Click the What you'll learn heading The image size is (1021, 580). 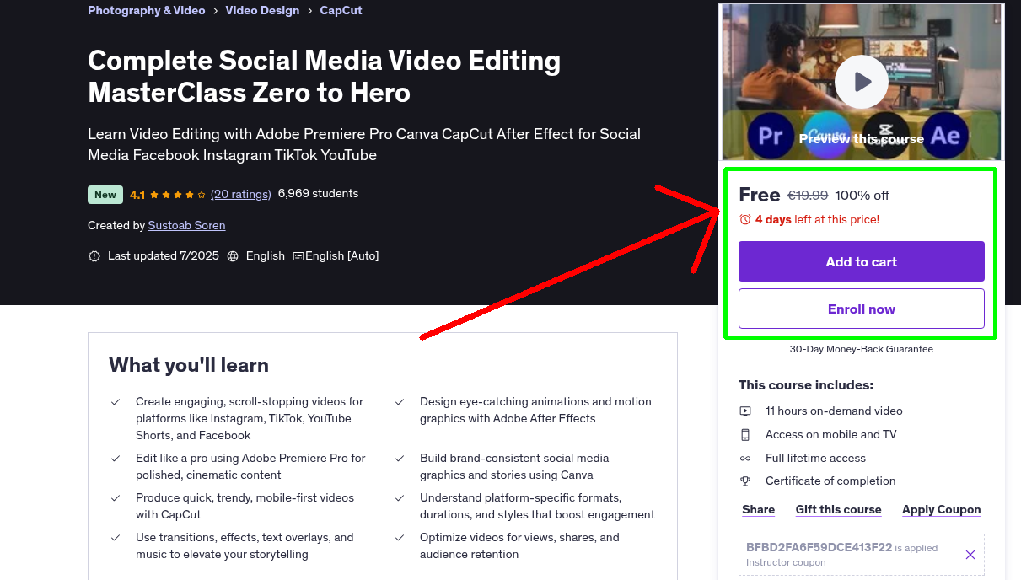(x=189, y=365)
